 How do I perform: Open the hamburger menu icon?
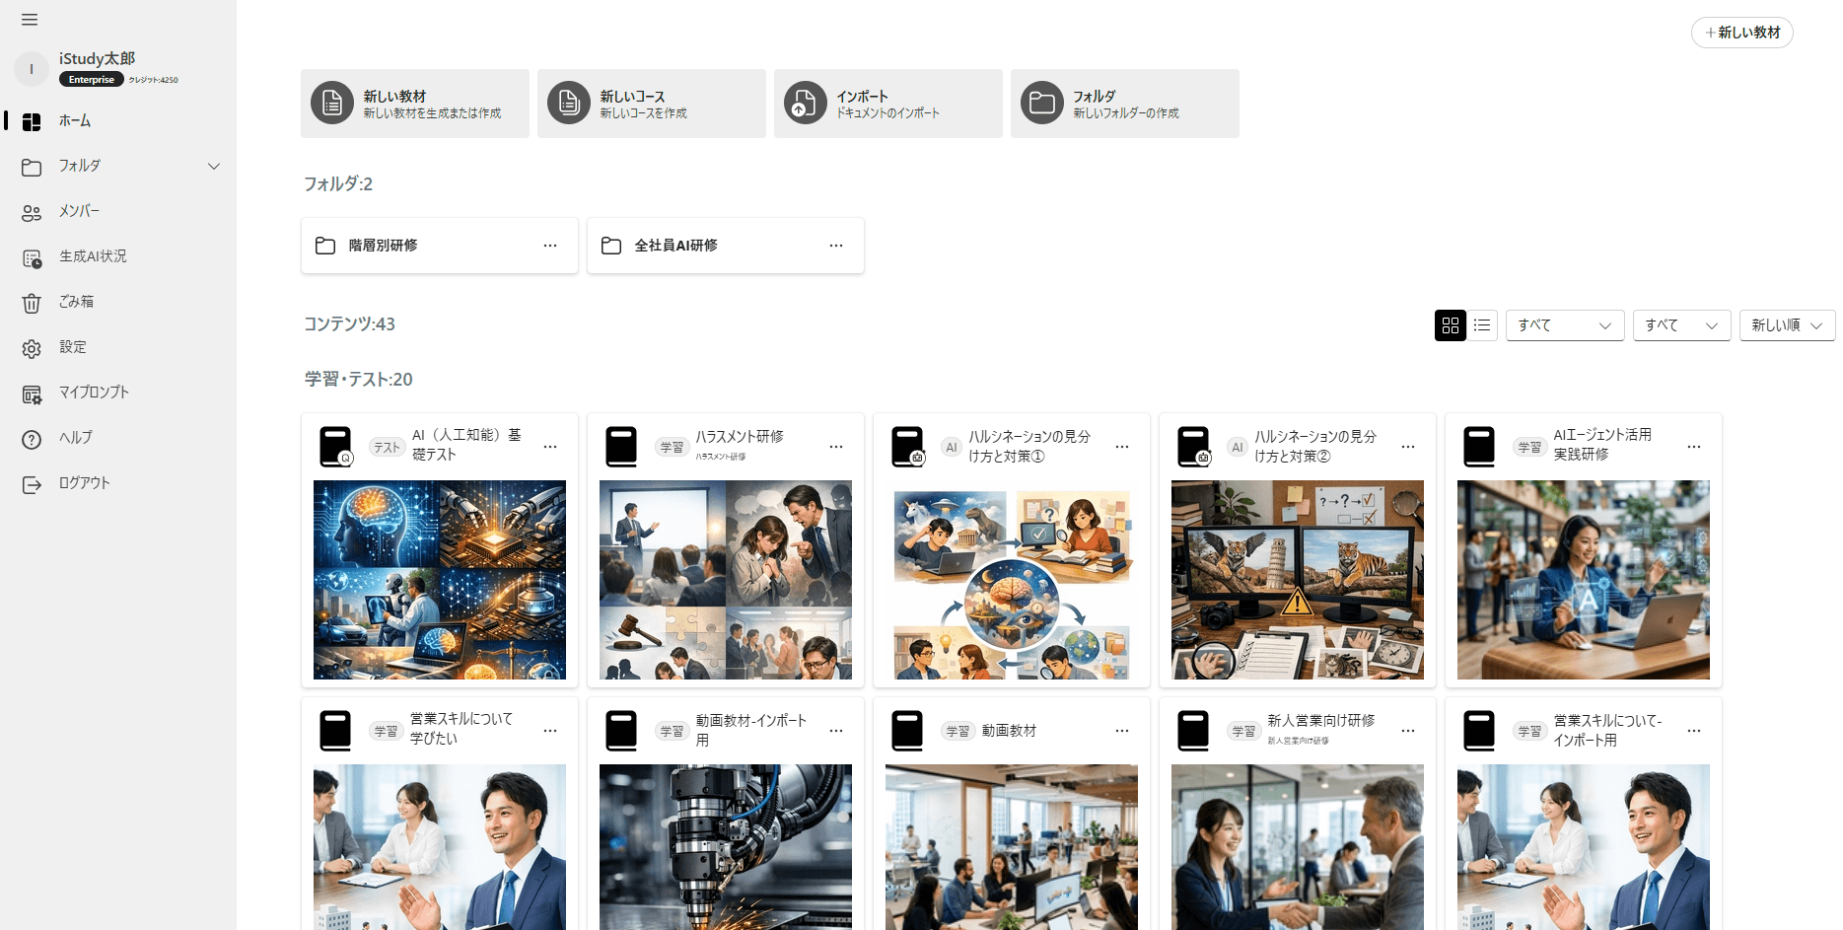click(x=30, y=20)
